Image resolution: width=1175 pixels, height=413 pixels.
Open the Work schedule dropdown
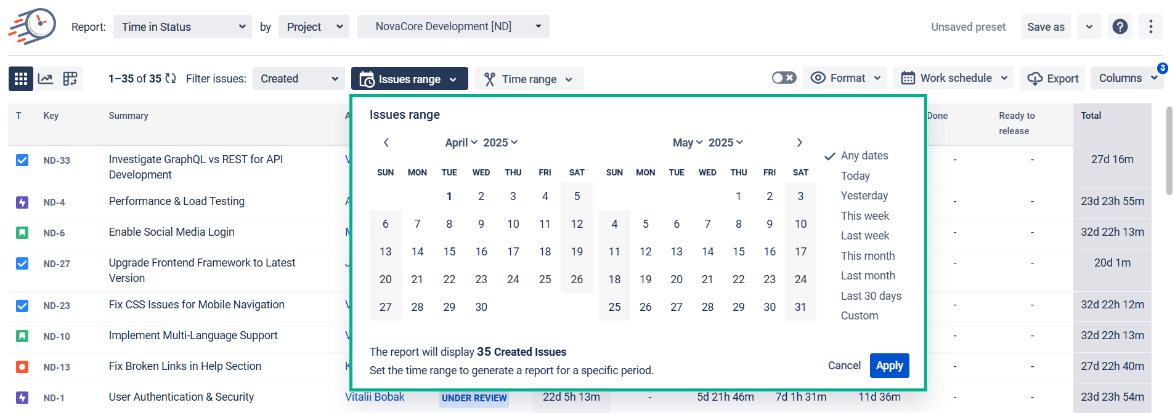pyautogui.click(x=953, y=78)
